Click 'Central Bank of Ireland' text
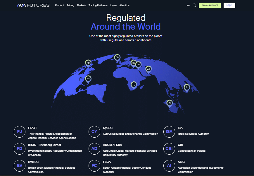Viewport: 254px width, 176px height. pos(191,151)
